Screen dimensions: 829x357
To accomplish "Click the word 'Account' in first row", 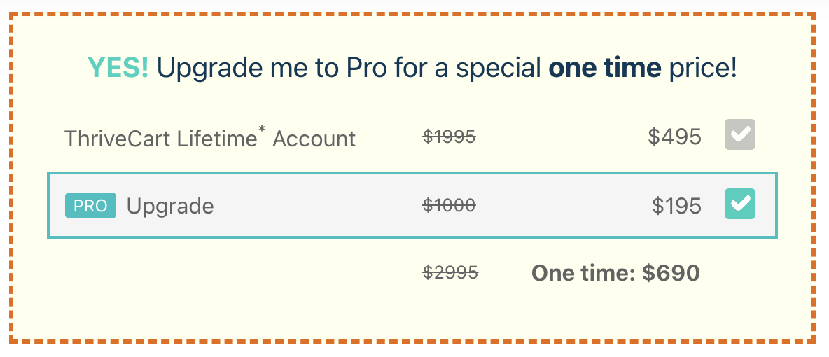I will pyautogui.click(x=314, y=139).
